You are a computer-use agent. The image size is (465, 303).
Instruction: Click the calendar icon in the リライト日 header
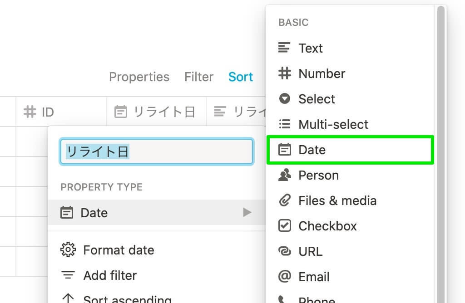(120, 112)
